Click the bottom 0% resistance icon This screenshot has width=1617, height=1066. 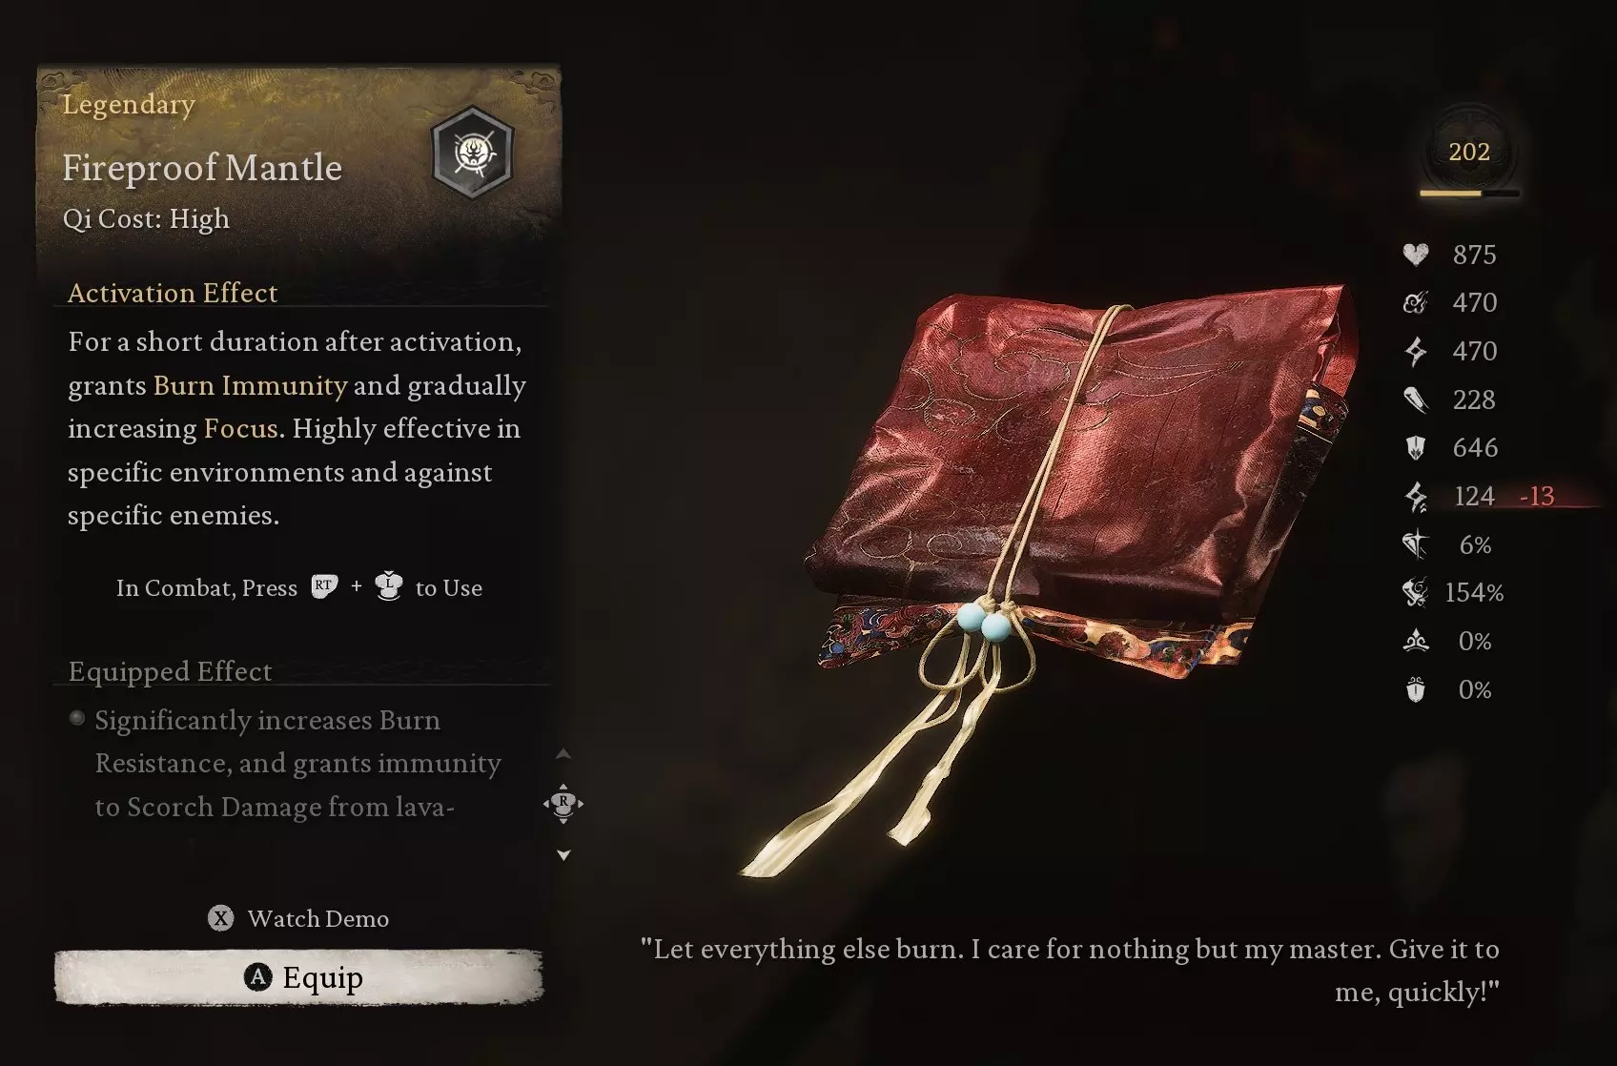pos(1416,689)
